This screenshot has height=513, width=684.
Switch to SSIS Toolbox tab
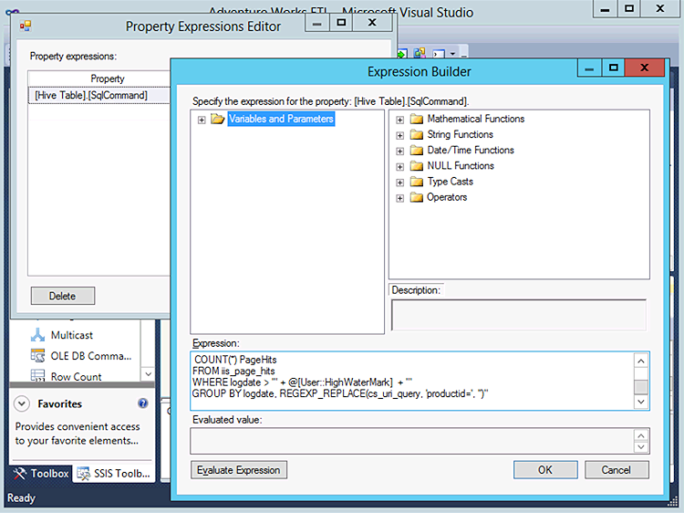coord(113,474)
